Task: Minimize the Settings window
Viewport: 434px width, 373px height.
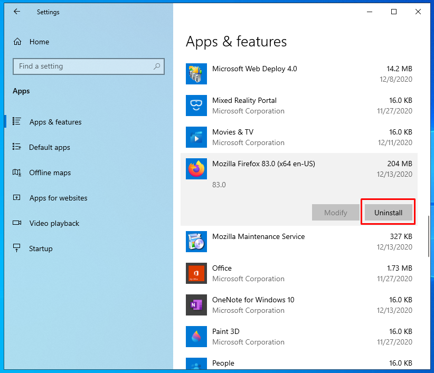Action: (370, 12)
